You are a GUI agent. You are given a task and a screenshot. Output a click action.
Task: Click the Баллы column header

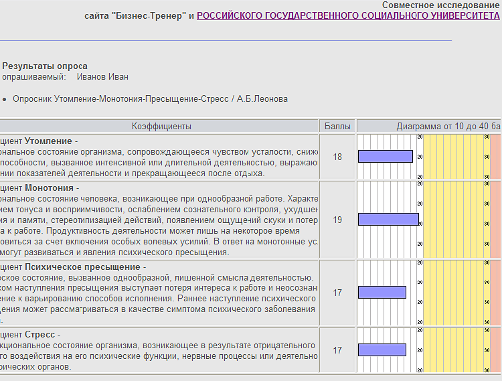[x=337, y=126]
